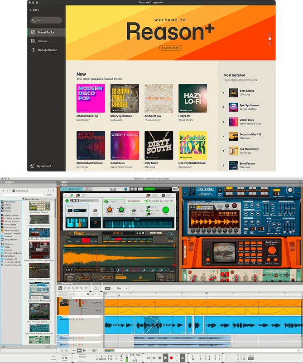The width and height of the screenshot is (303, 363).
Task: Select the Selection arrow tool in Sequencer
Action: pos(60,288)
